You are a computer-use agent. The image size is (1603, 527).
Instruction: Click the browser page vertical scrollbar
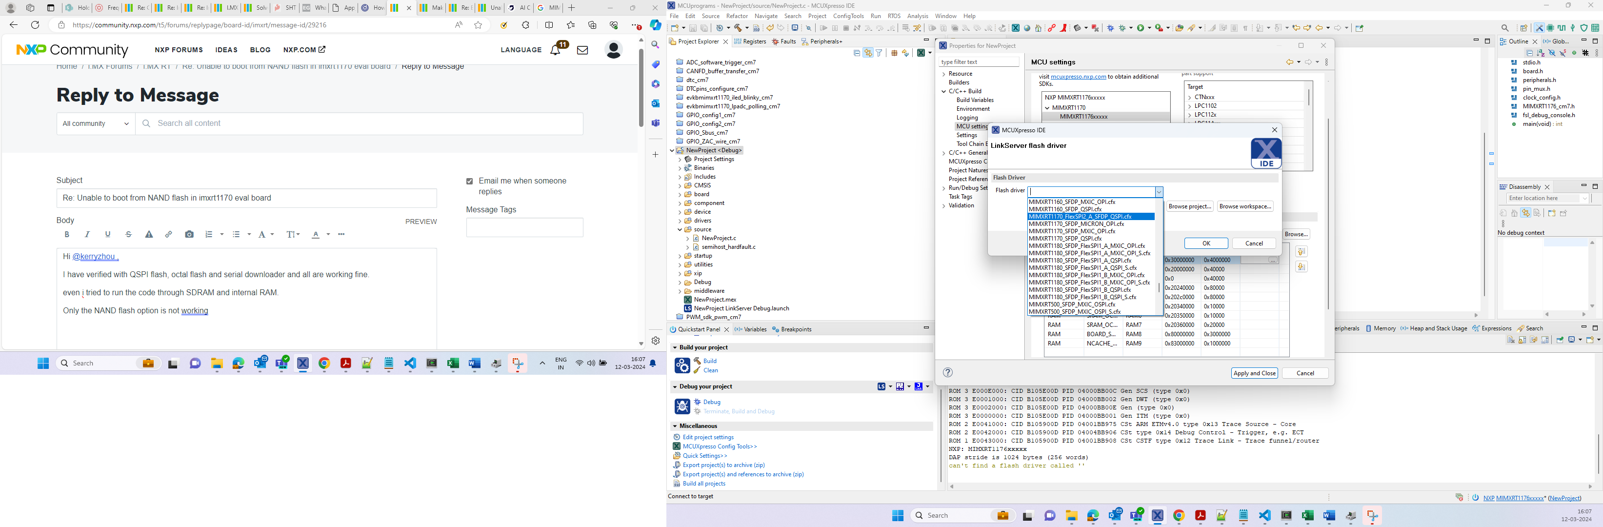pyautogui.click(x=641, y=87)
